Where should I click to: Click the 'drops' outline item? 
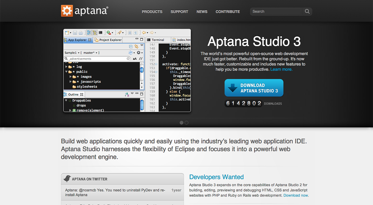point(81,106)
